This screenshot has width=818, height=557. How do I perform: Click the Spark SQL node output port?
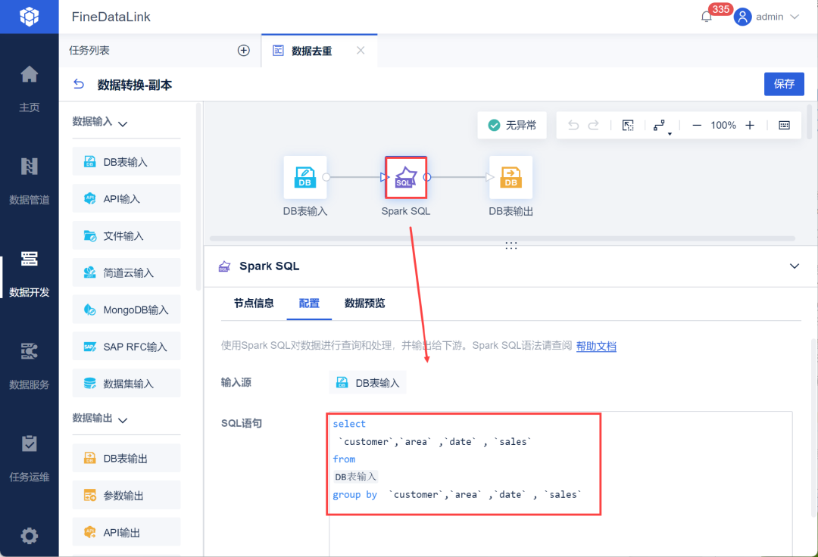[427, 177]
